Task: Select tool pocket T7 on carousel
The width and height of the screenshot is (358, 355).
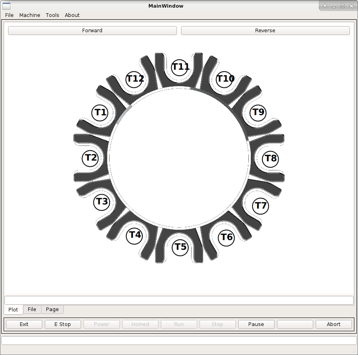Action: (x=260, y=206)
